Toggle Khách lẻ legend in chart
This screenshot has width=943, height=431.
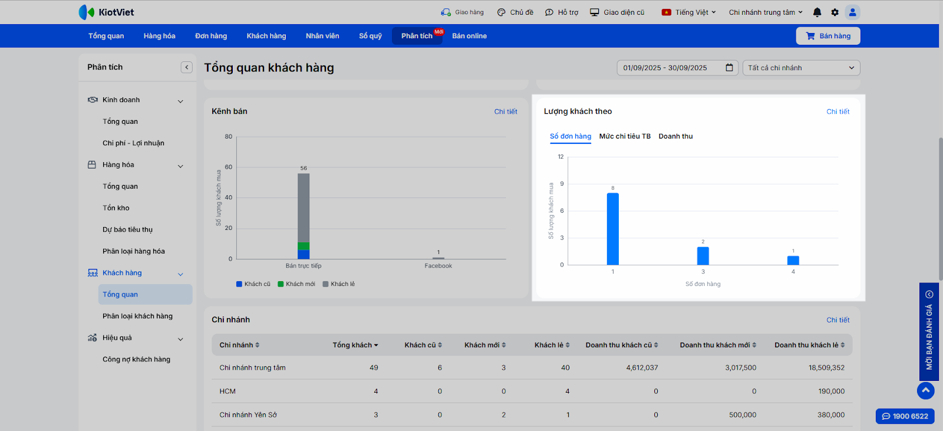[339, 284]
